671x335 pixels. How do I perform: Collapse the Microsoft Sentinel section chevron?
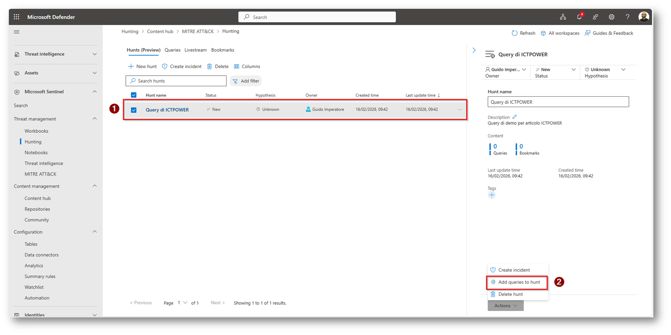click(95, 92)
